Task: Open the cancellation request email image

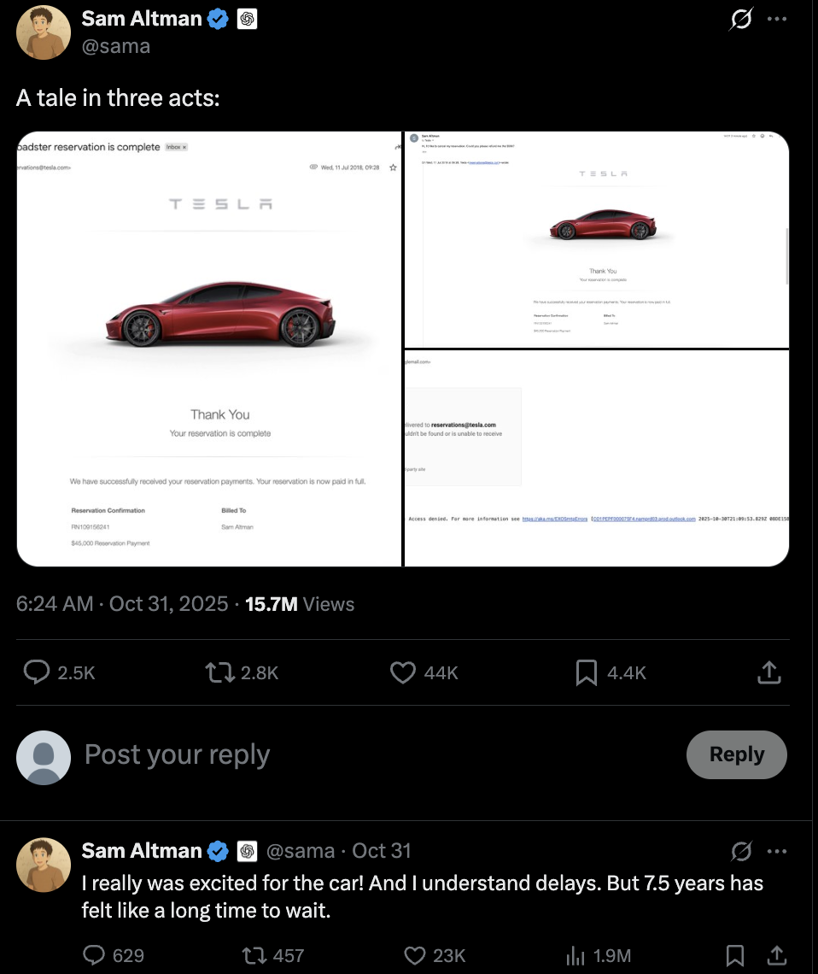Action: 597,239
